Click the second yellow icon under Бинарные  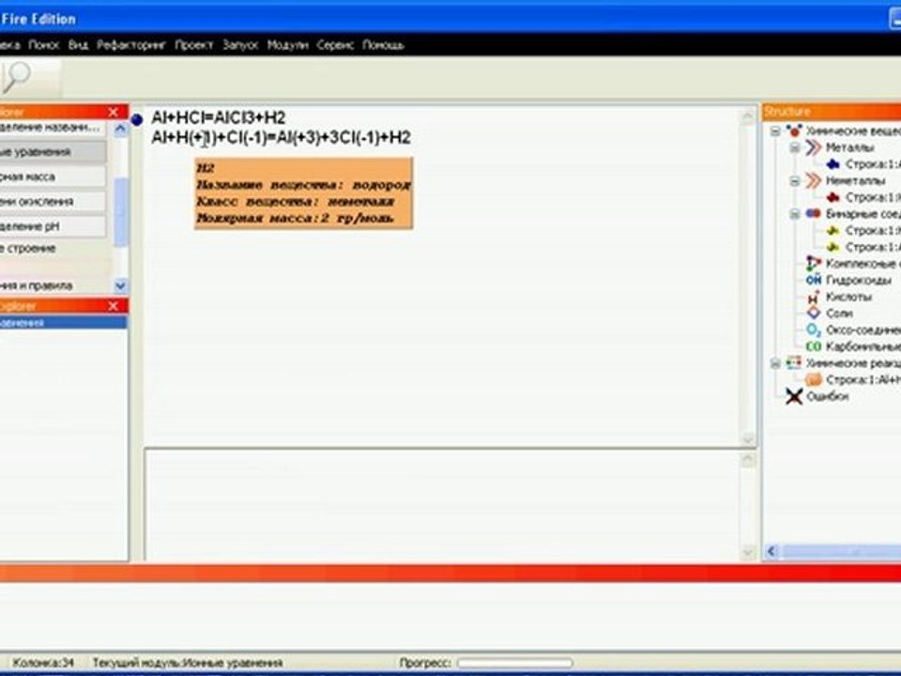[x=832, y=247]
